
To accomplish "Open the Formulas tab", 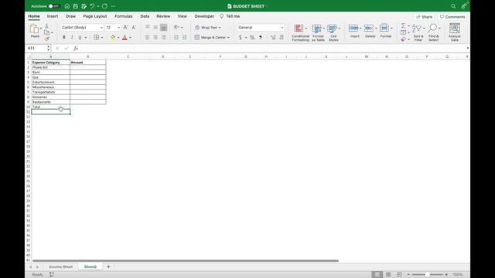I will coord(124,16).
